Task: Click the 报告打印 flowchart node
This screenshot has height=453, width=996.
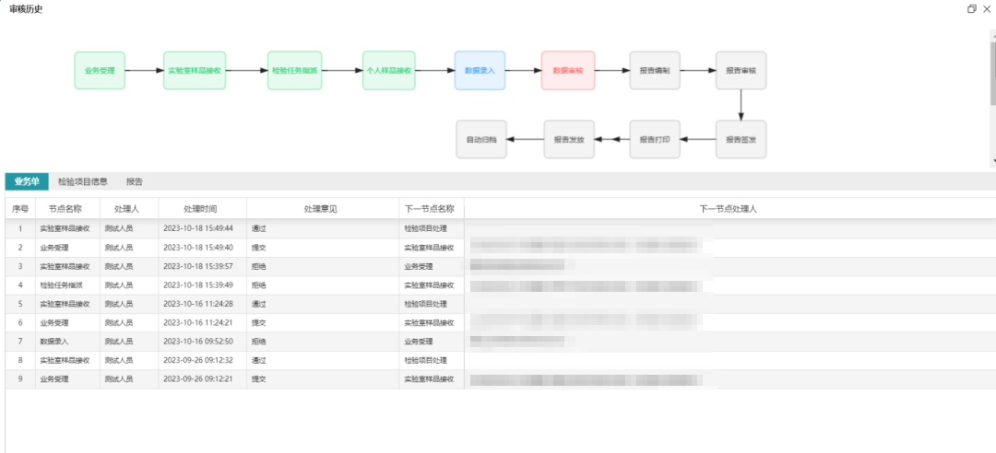Action: click(655, 140)
